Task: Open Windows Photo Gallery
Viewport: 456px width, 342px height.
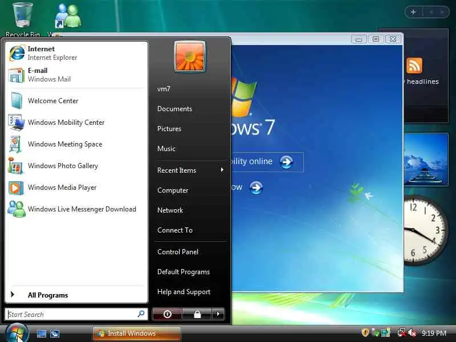Action: (x=76, y=166)
